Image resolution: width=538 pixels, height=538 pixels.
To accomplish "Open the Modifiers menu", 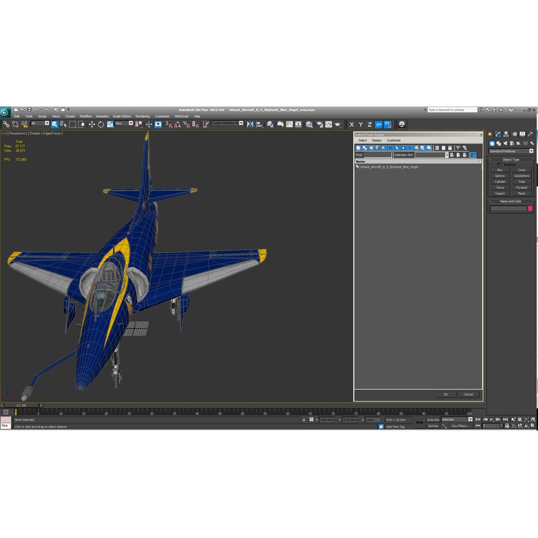I will pyautogui.click(x=86, y=116).
